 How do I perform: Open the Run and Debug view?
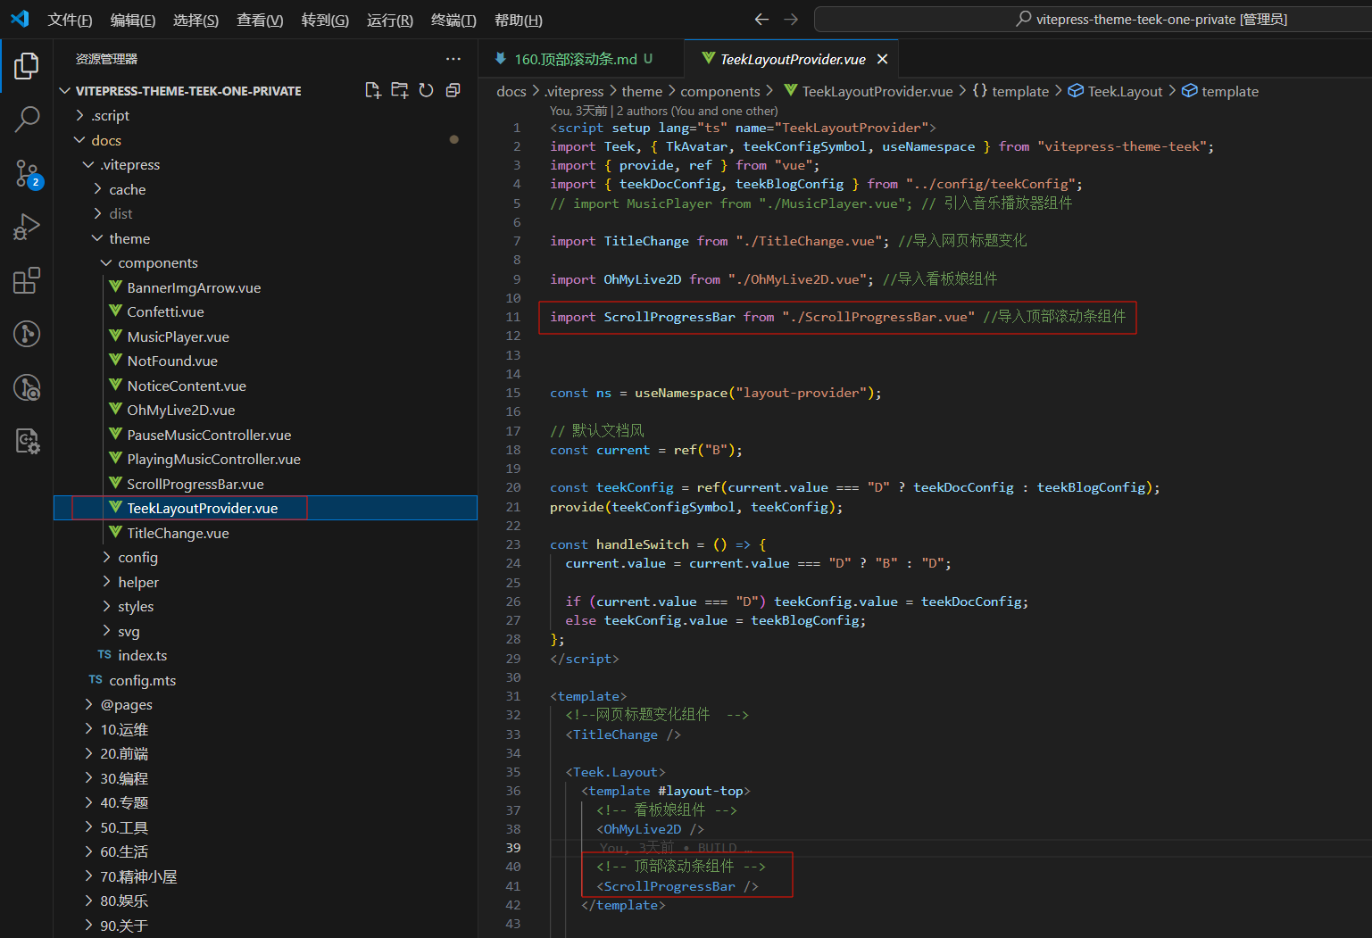point(27,227)
